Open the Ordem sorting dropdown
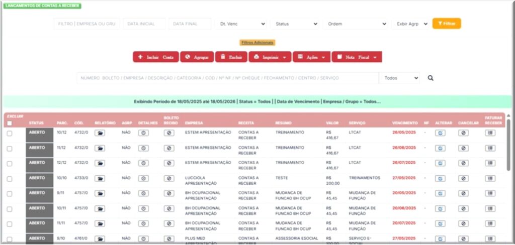 coord(355,24)
